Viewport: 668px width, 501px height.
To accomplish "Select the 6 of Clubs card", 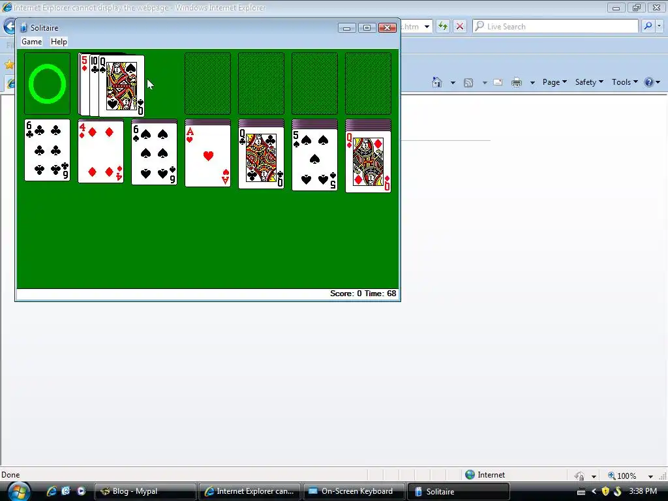I will [x=47, y=150].
